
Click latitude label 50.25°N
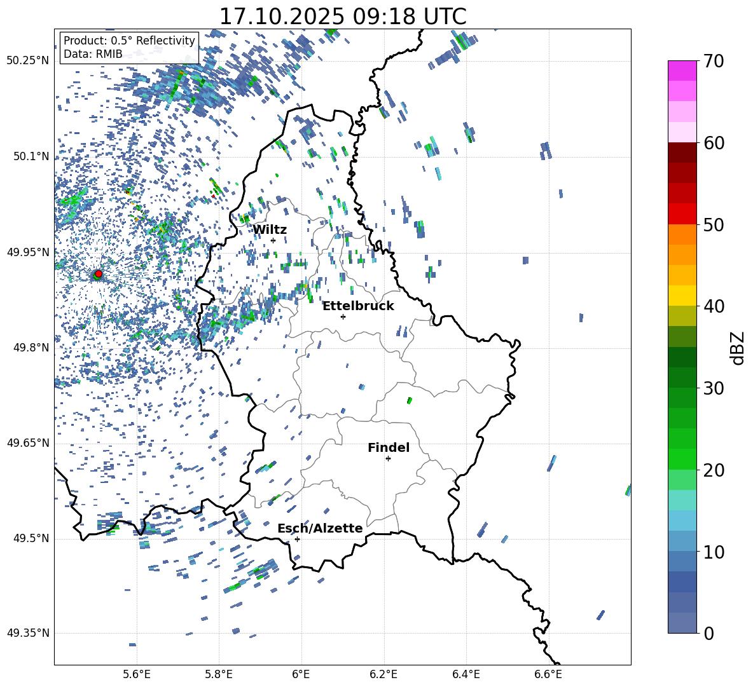(x=28, y=61)
